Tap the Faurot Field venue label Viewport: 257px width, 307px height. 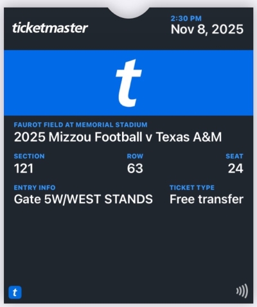click(x=80, y=125)
